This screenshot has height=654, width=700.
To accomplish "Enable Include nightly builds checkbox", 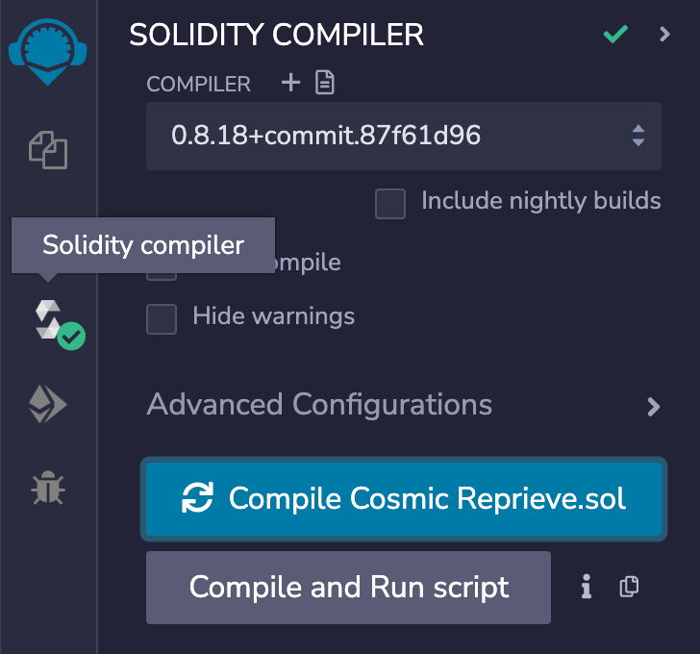I will [x=390, y=203].
